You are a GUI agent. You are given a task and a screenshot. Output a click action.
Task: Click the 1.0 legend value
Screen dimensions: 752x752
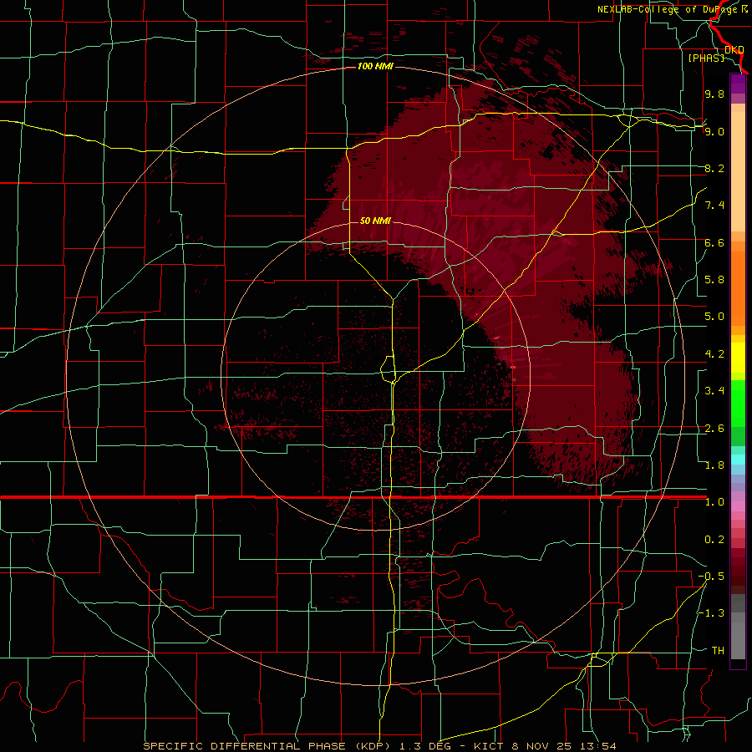pyautogui.click(x=714, y=502)
